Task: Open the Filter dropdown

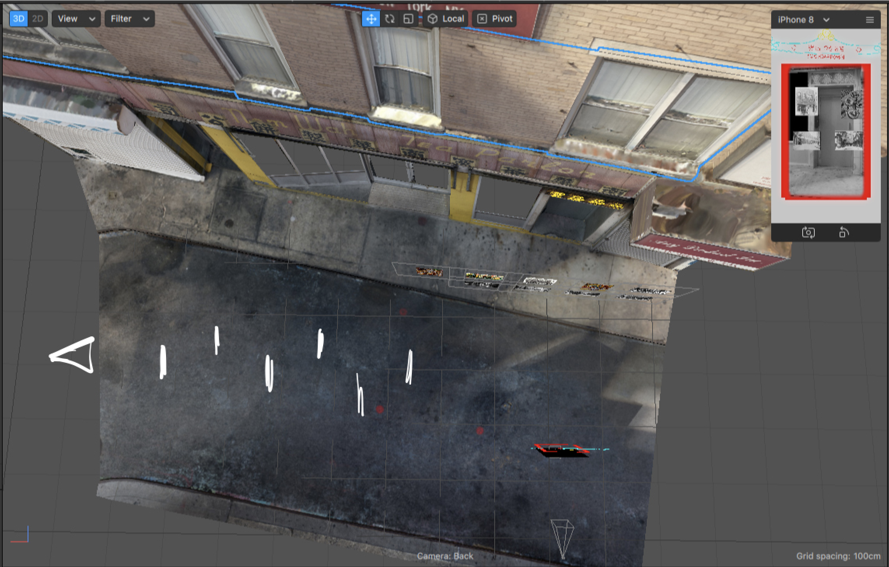Action: (x=129, y=19)
